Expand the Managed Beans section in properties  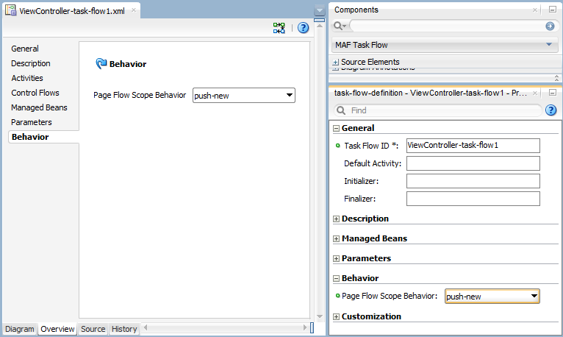point(336,239)
